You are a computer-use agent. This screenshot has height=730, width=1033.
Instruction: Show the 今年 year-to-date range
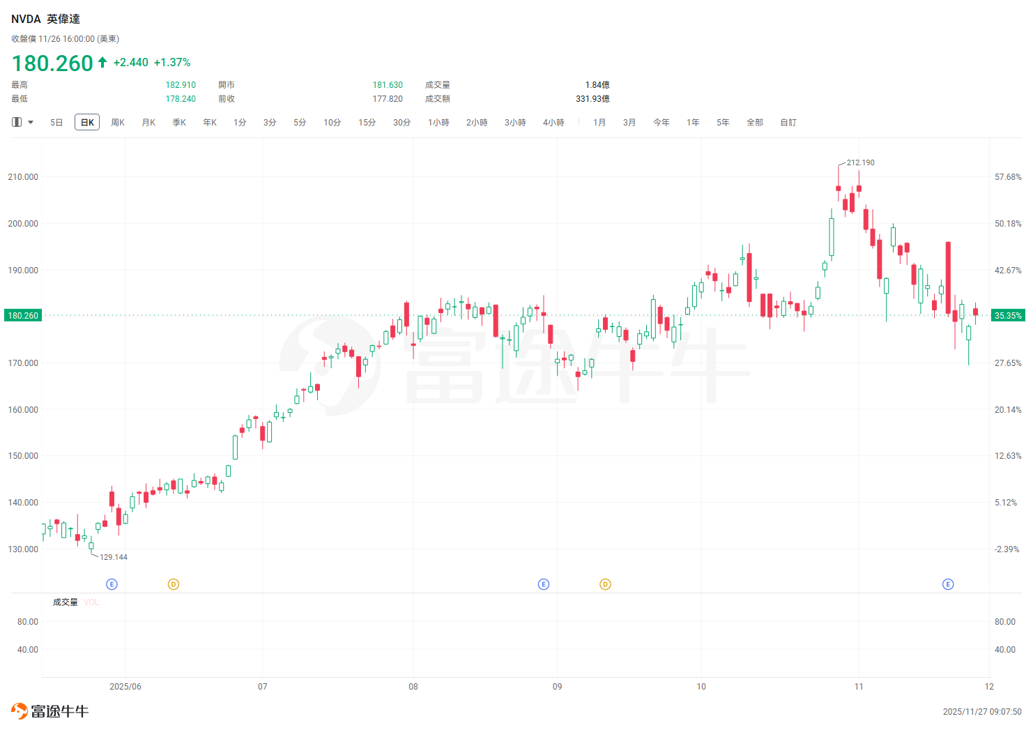point(661,123)
